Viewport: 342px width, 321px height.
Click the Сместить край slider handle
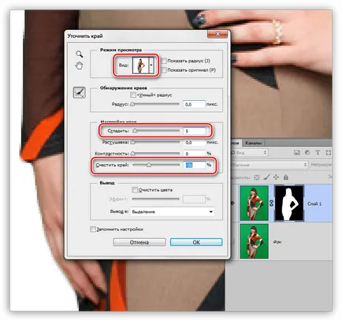tap(149, 165)
